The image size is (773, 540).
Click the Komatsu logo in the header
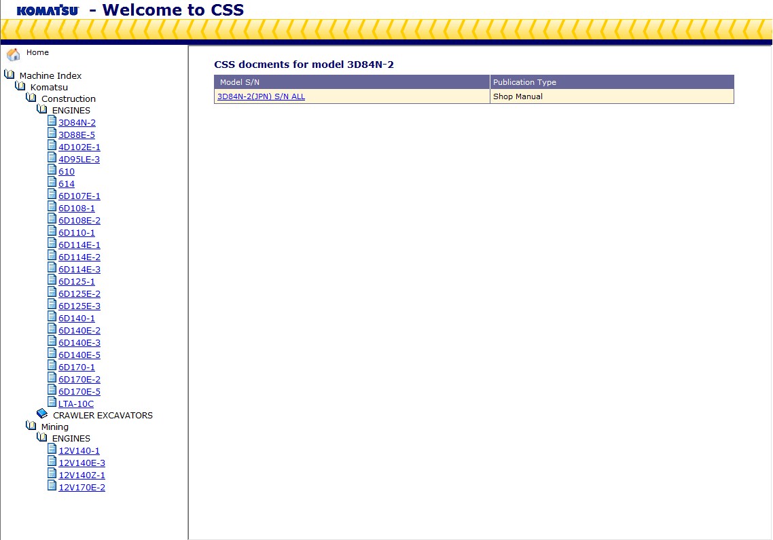48,10
